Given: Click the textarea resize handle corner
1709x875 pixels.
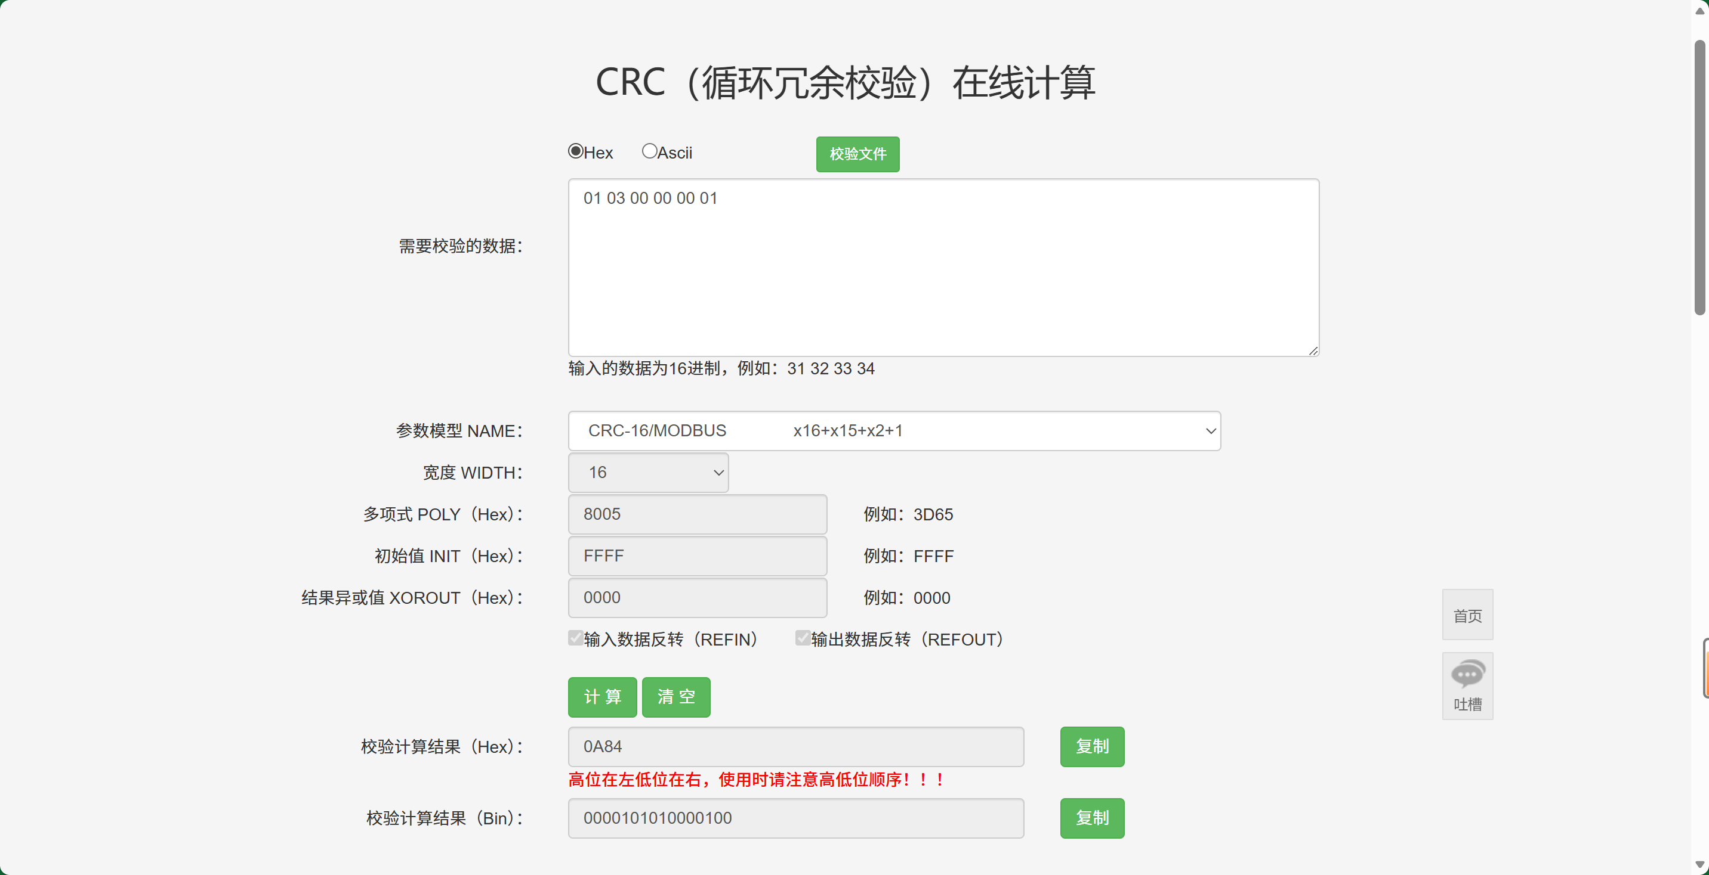Looking at the screenshot, I should click(x=1313, y=350).
